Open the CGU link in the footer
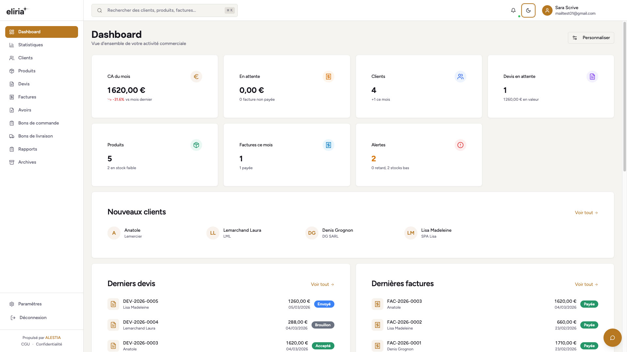Screen dimensions: 627x352 tap(25, 344)
